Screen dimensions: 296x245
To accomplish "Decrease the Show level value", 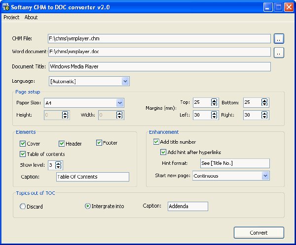I will pyautogui.click(x=58, y=167).
